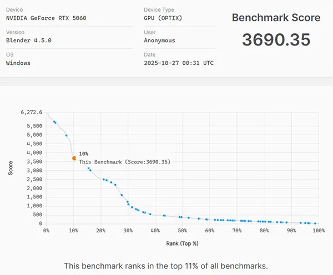Click the Benchmark Score heading
The width and height of the screenshot is (333, 275).
276,18
